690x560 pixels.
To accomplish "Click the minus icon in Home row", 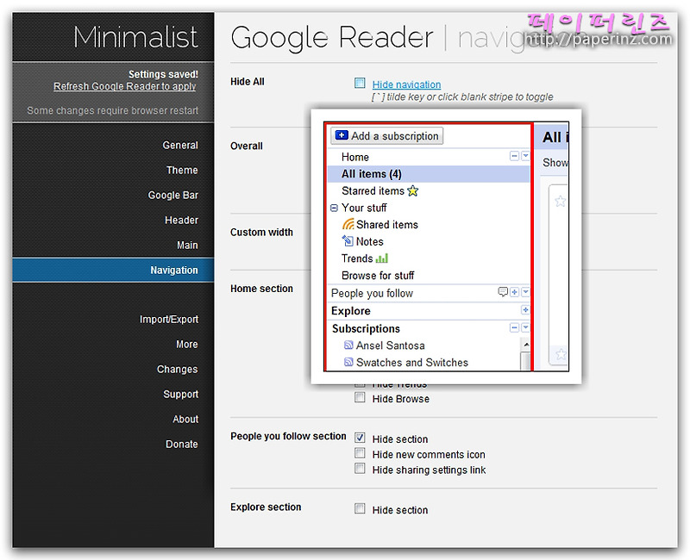I will [x=514, y=156].
